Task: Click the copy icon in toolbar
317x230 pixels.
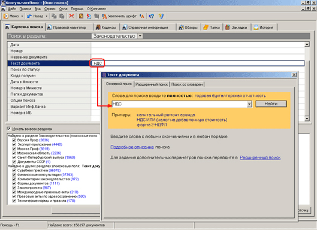Action: pos(54,16)
